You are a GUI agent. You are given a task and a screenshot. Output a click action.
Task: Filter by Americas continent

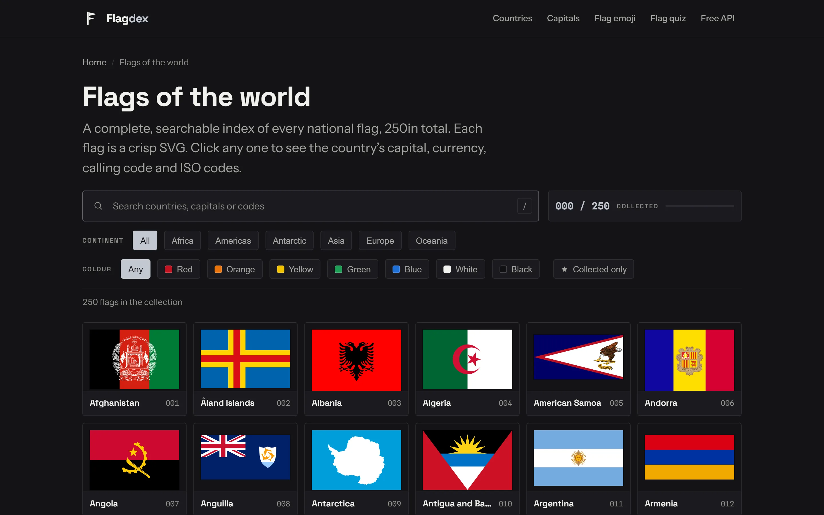[233, 240]
